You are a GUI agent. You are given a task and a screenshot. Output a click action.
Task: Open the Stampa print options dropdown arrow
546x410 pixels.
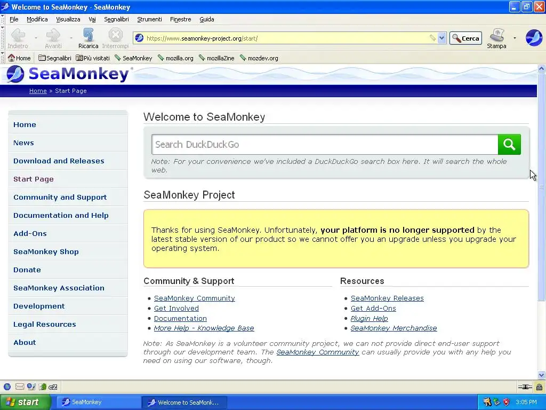click(515, 38)
